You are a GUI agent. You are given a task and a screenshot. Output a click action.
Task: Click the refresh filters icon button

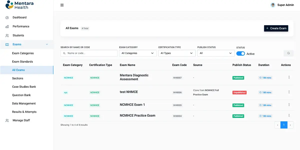(x=288, y=53)
